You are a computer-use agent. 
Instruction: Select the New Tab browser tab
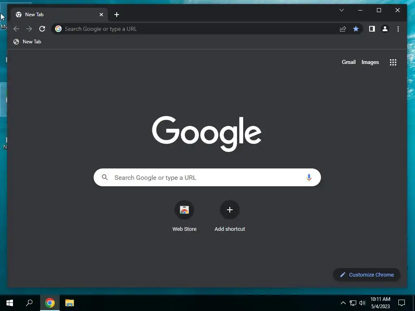[x=59, y=15]
